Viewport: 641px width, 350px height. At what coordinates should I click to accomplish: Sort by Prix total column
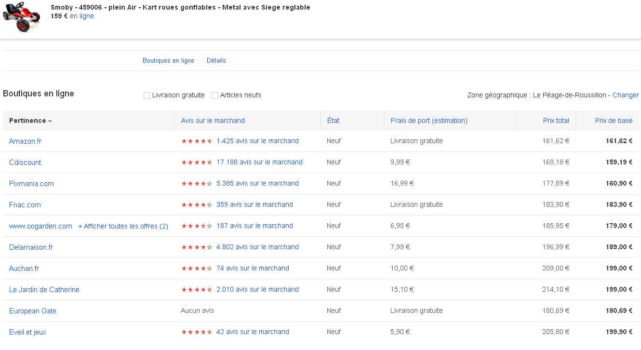point(556,121)
